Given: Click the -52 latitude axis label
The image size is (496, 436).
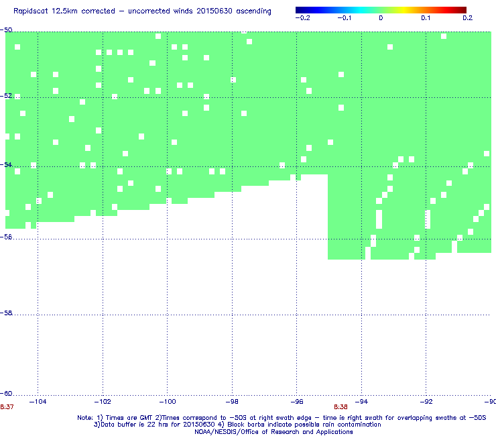Looking at the screenshot, I should point(6,96).
